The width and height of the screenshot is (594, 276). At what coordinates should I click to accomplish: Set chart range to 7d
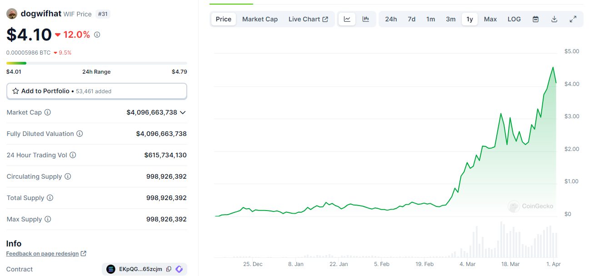point(411,19)
